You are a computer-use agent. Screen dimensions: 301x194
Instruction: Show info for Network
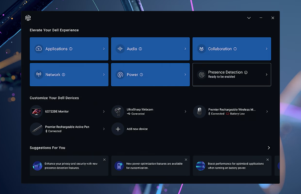(x=63, y=75)
